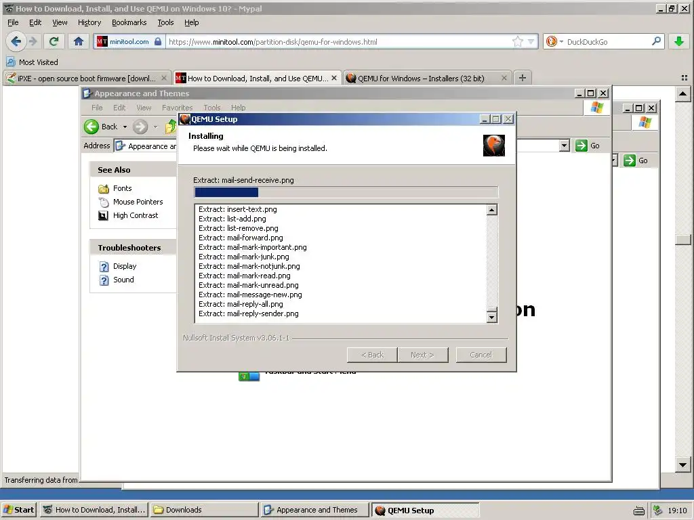The height and width of the screenshot is (520, 694).
Task: Click the search magnifier icon
Action: click(656, 41)
